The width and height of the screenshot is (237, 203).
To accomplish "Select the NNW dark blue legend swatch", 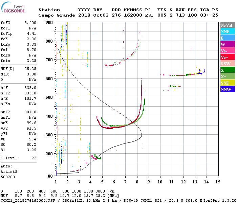I will click(x=228, y=89).
